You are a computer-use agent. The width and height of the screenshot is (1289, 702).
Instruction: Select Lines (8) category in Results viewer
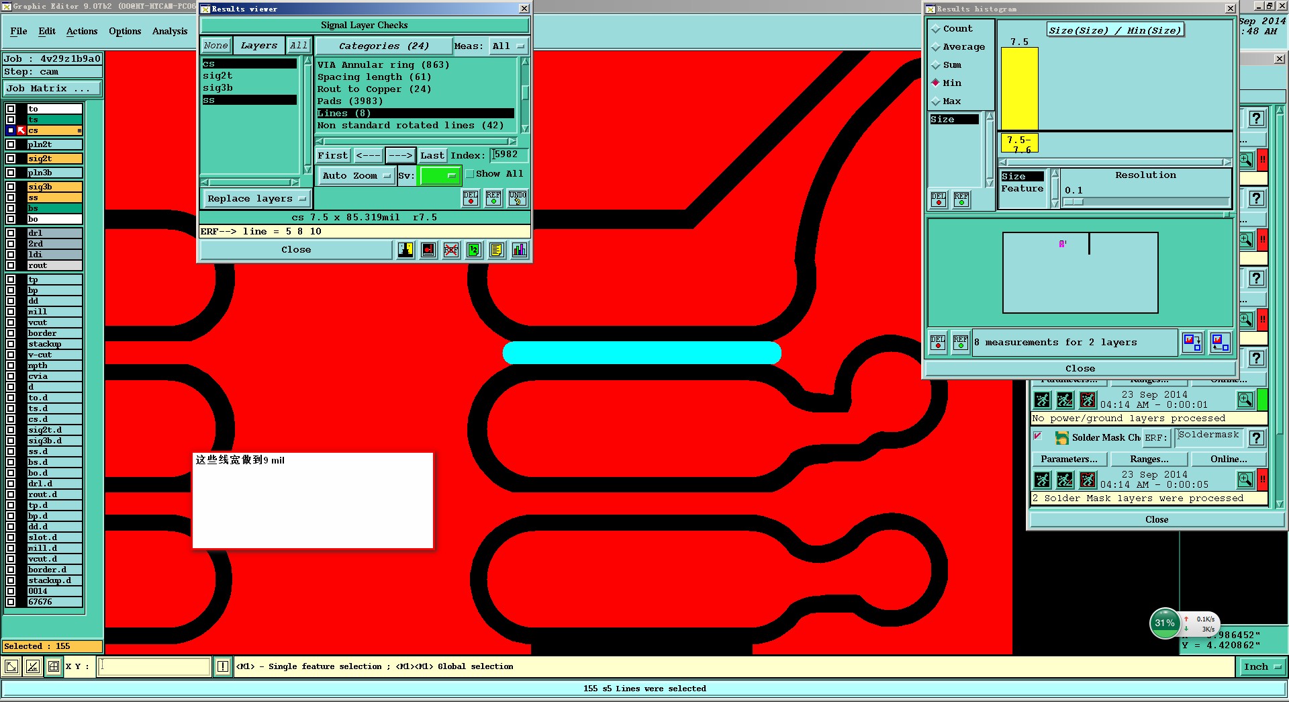(416, 114)
